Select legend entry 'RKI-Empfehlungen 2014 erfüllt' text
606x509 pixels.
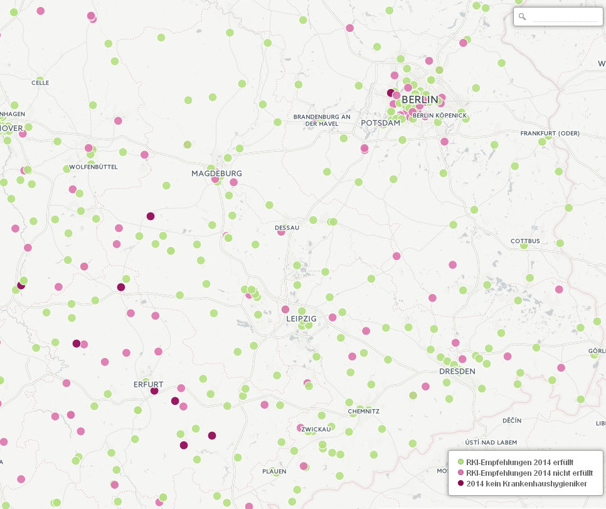[519, 462]
